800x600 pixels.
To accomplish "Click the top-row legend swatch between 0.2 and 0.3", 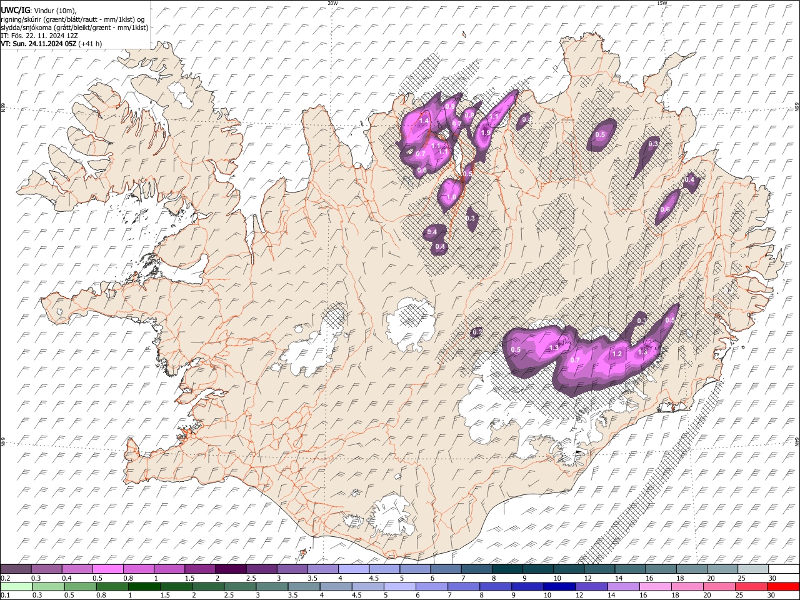I will (x=16, y=569).
